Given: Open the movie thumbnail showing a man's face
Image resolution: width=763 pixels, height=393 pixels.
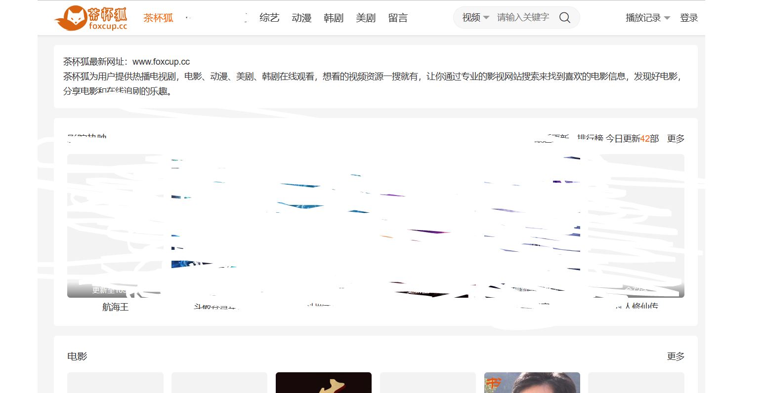Looking at the screenshot, I should point(532,383).
